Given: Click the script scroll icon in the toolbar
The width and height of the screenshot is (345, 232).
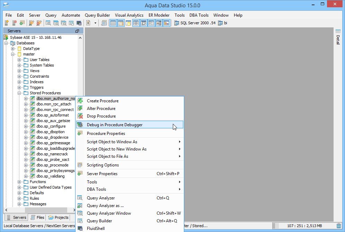Looking at the screenshot, I should pyautogui.click(x=104, y=23).
